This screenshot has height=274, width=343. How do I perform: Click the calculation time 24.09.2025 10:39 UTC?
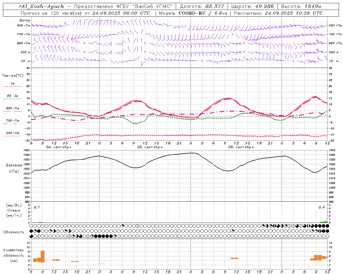point(294,13)
